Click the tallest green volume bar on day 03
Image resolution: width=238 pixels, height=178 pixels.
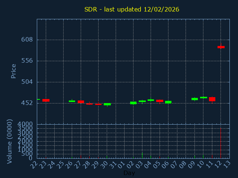pyautogui.click(x=142, y=155)
